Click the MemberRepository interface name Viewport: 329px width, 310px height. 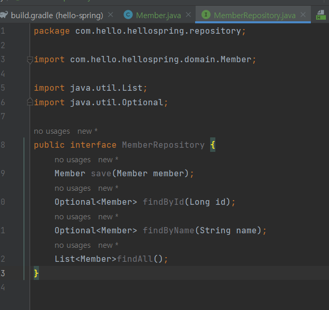pyautogui.click(x=163, y=145)
